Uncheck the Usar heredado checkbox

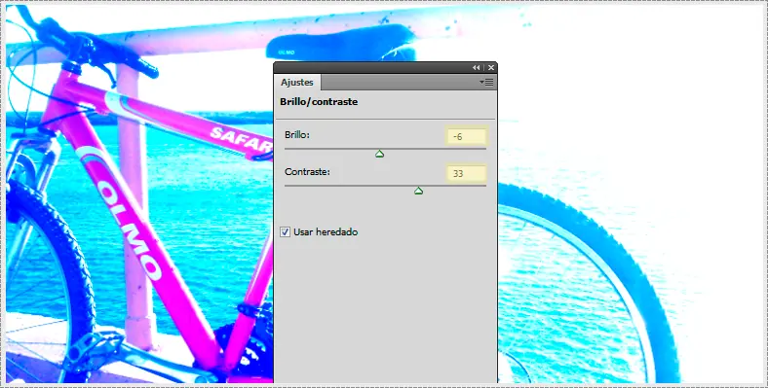285,232
